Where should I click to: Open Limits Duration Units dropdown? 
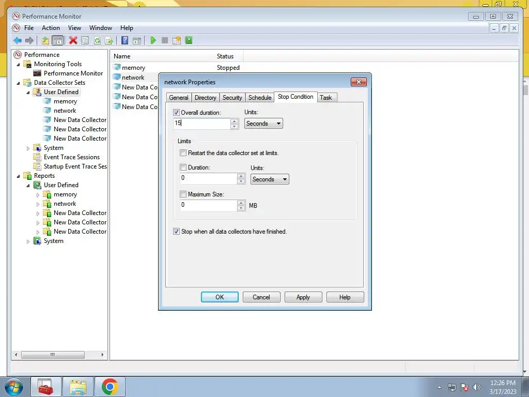[x=270, y=179]
